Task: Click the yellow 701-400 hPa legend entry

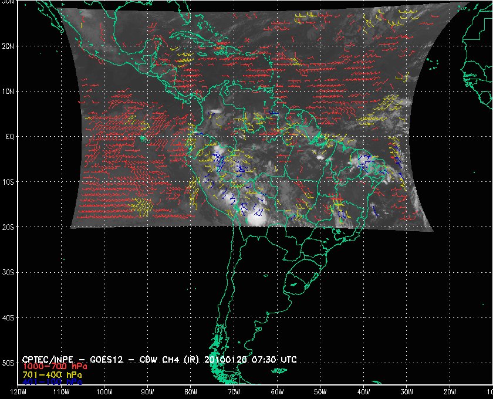Action: [x=52, y=375]
